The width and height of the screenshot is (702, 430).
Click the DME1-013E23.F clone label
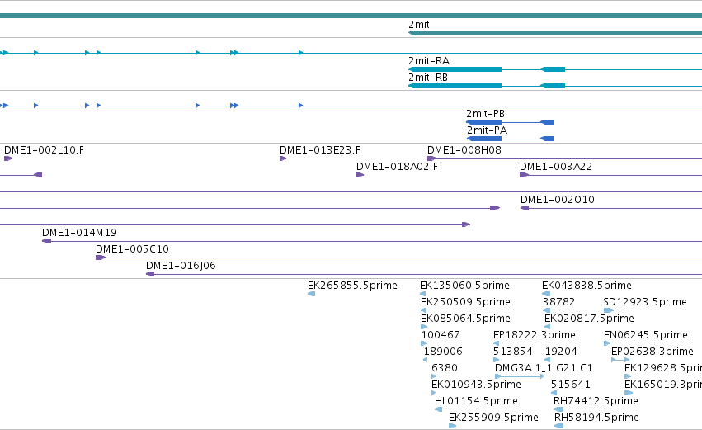320,150
